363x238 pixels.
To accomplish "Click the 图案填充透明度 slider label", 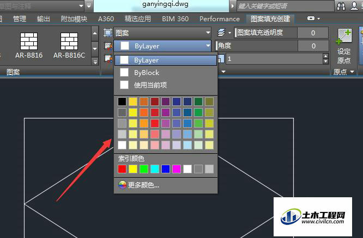I will click(x=260, y=33).
